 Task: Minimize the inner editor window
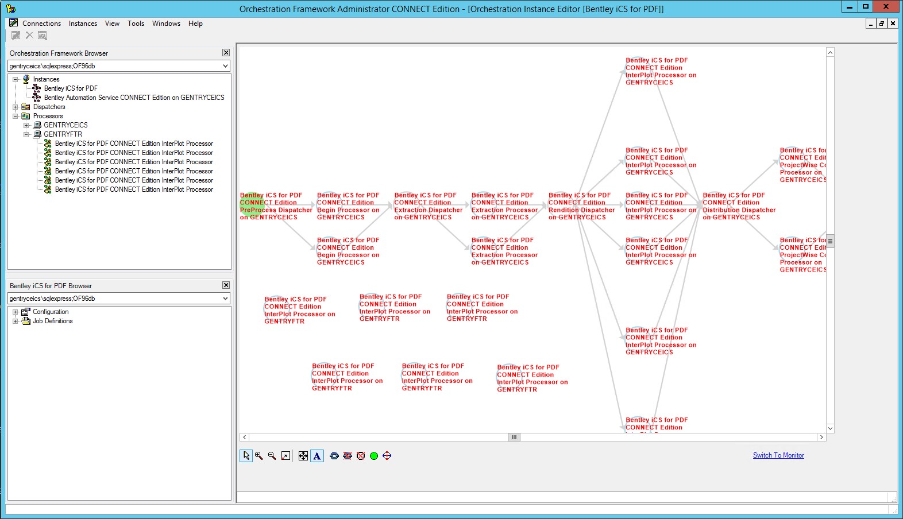[871, 24]
